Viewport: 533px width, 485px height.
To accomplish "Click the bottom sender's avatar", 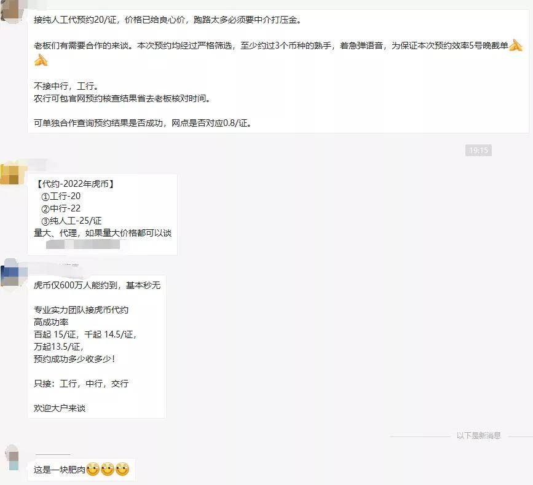I will pos(13,459).
